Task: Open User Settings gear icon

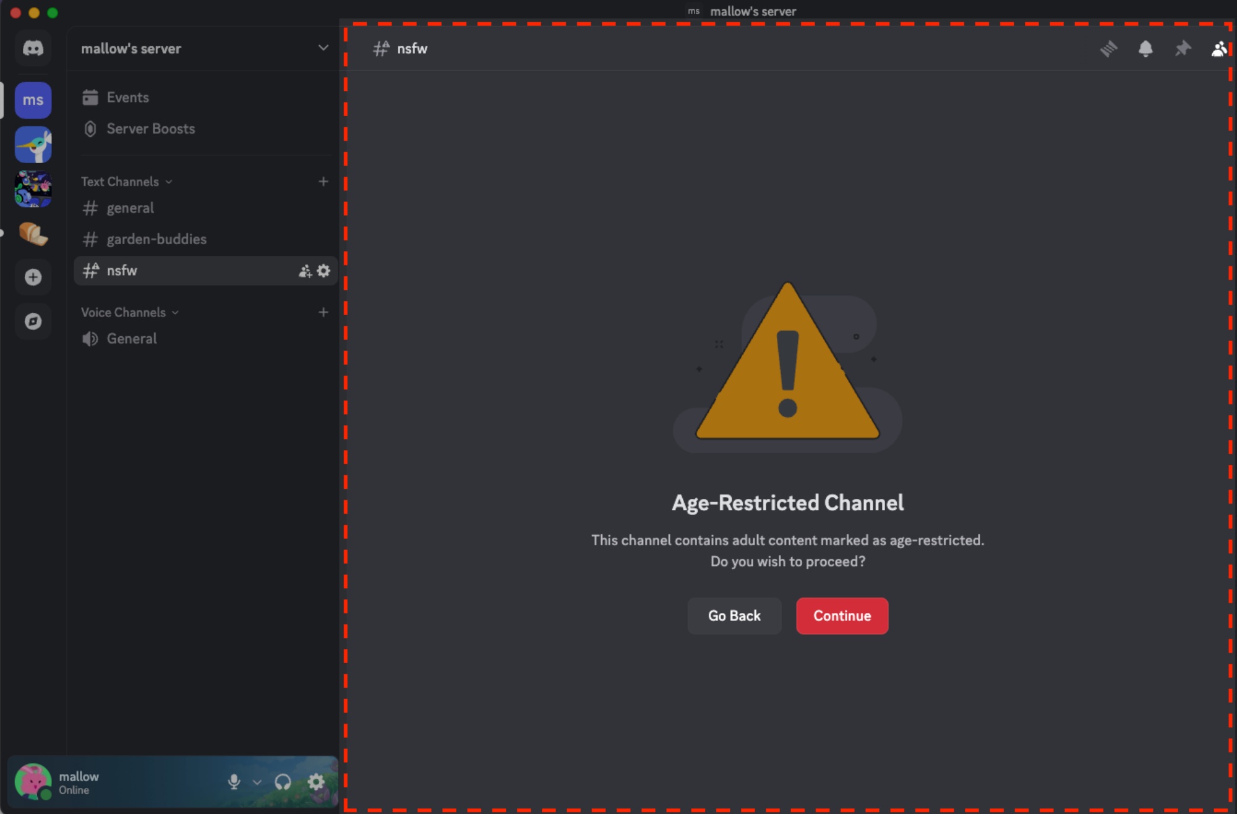Action: 316,782
